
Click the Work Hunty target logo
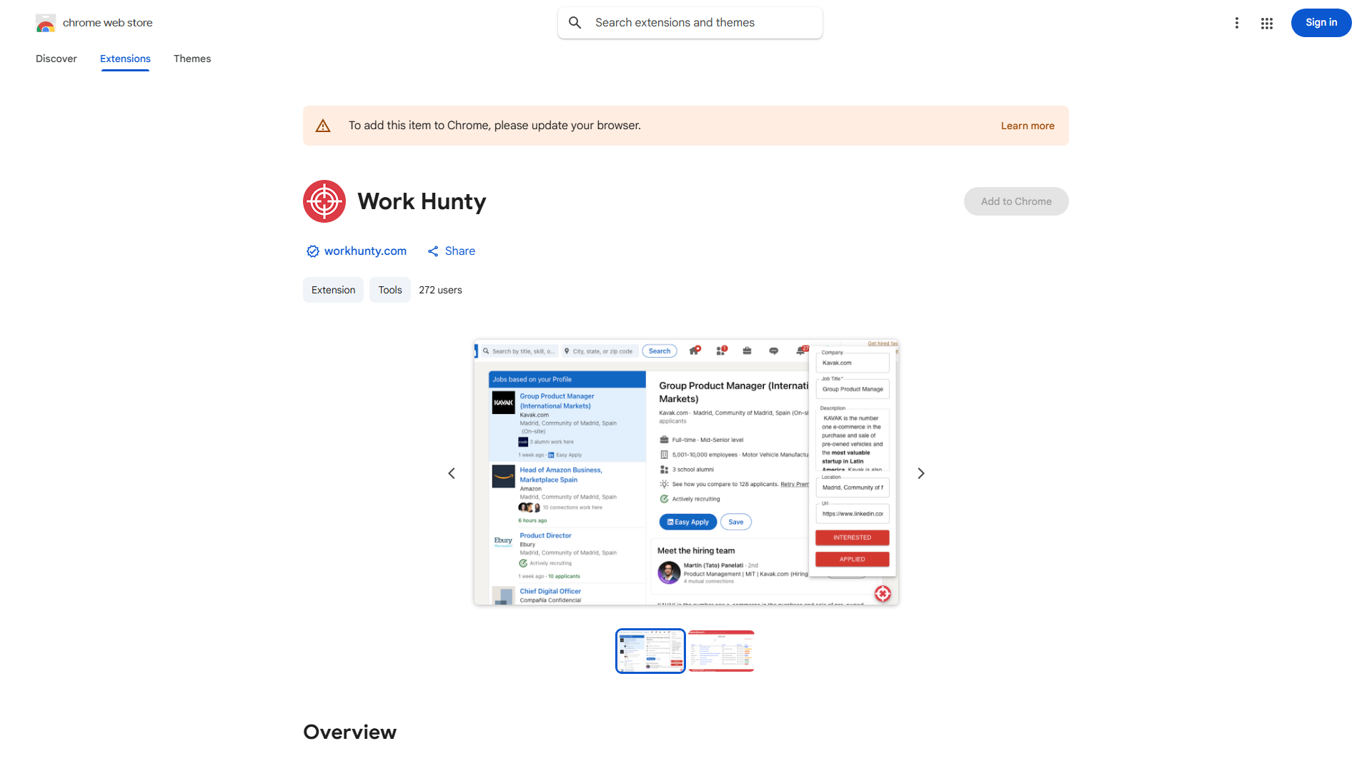[324, 201]
